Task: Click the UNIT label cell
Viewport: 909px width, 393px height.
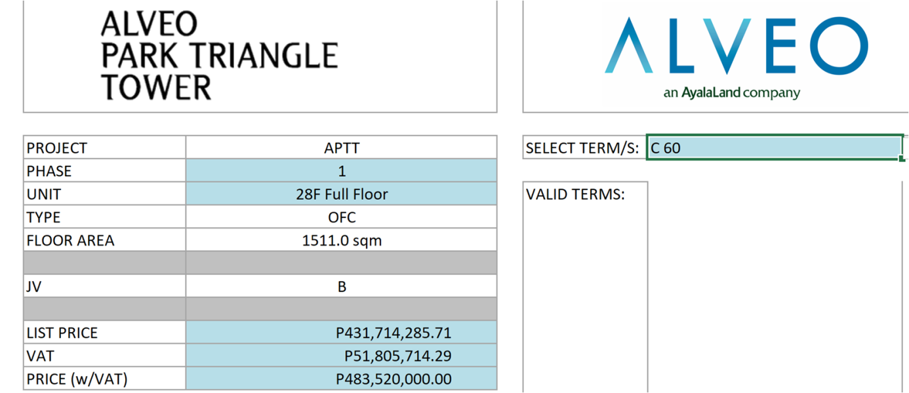Action: click(x=105, y=194)
